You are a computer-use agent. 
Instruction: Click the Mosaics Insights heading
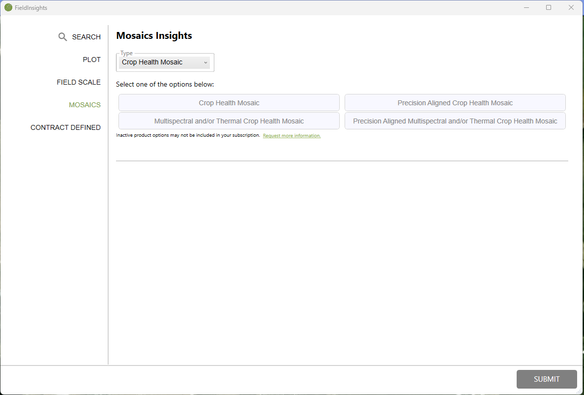pos(154,35)
